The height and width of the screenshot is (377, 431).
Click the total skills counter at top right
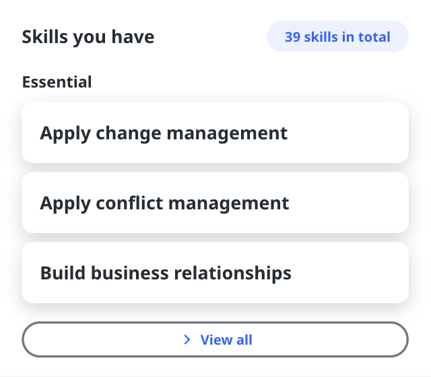pyautogui.click(x=337, y=36)
